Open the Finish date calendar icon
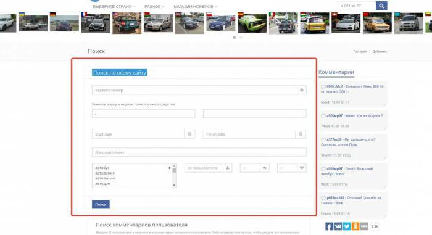Screen dimensions: 432x235 (x=301, y=134)
